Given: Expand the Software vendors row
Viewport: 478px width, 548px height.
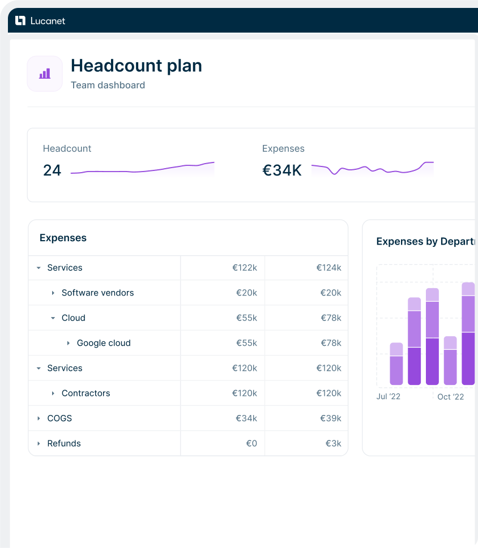Looking at the screenshot, I should pos(53,293).
